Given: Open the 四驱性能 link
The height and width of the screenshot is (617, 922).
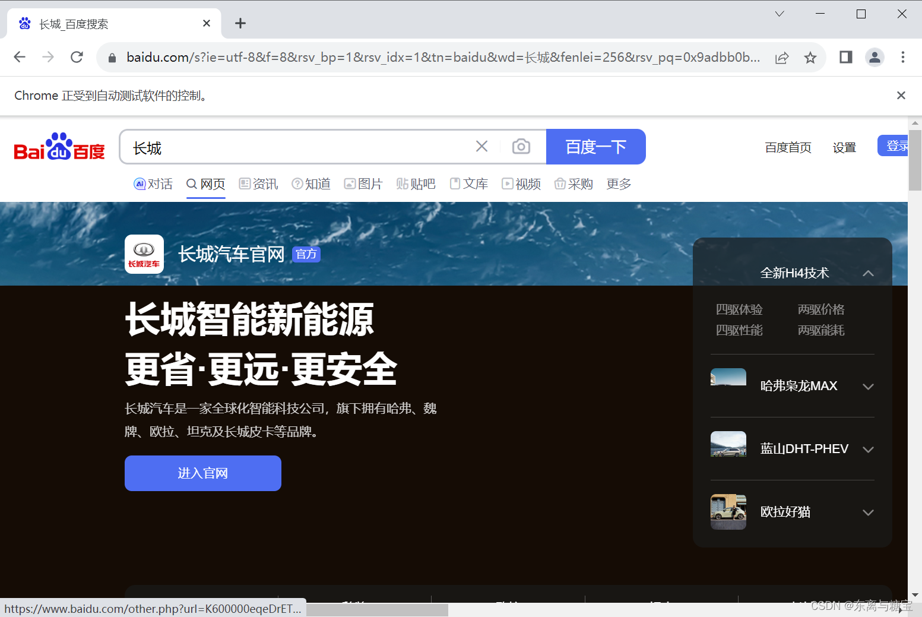Looking at the screenshot, I should pyautogui.click(x=739, y=330).
